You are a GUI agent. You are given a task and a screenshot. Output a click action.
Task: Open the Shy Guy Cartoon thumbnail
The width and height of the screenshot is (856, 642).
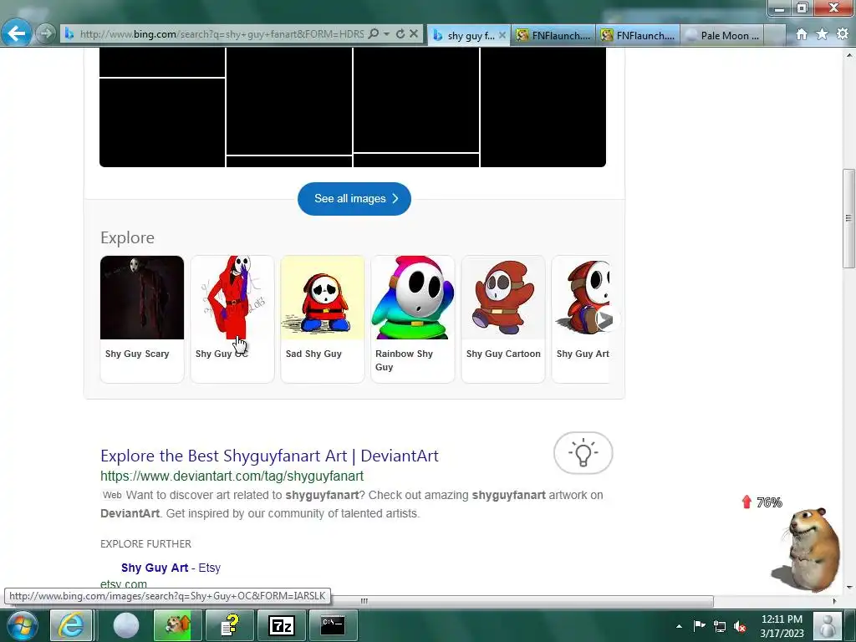tap(503, 298)
